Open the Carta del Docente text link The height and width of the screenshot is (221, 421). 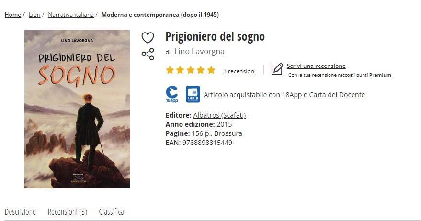click(x=337, y=95)
